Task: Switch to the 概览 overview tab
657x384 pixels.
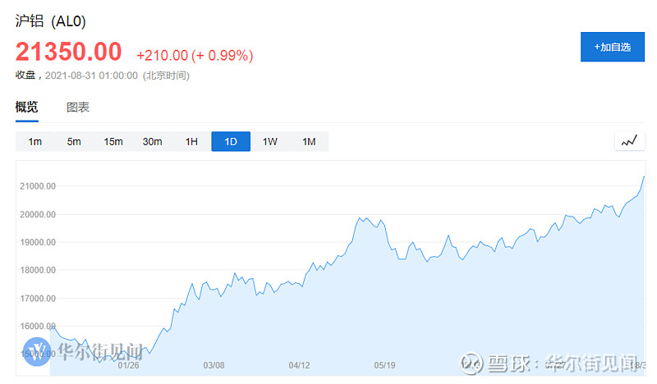Action: [27, 107]
